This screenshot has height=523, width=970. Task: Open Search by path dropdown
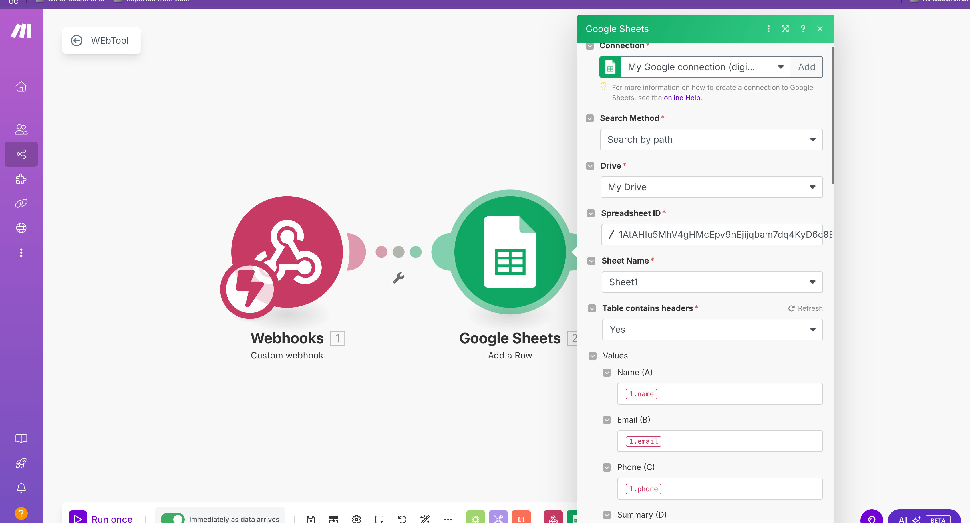click(711, 140)
